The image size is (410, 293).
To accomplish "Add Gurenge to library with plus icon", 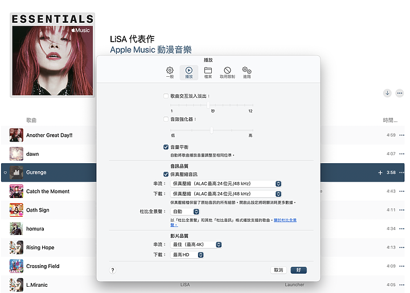I will (380, 172).
